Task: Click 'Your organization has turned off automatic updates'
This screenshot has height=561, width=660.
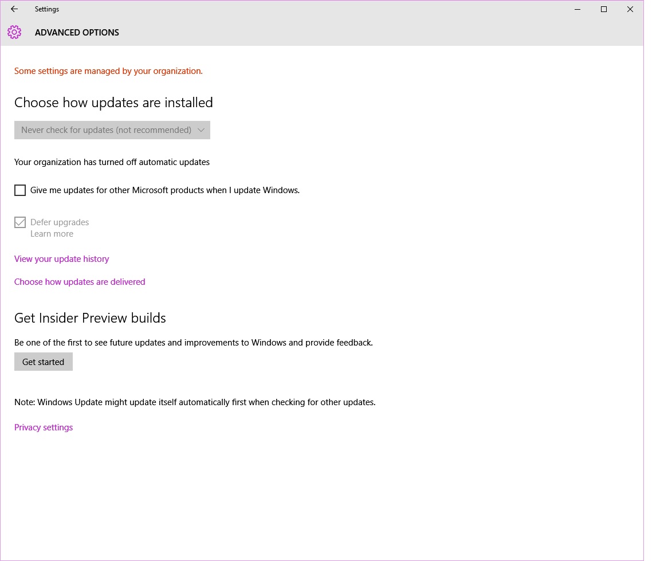Action: [112, 162]
